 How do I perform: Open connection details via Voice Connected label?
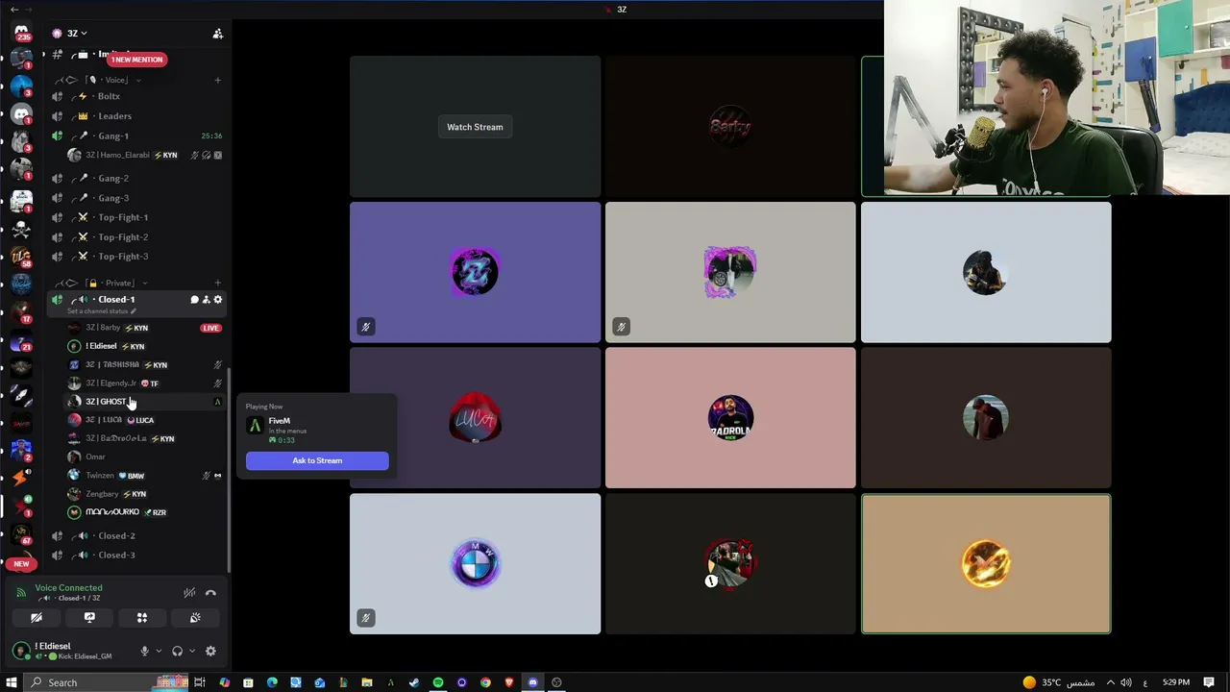tap(68, 588)
